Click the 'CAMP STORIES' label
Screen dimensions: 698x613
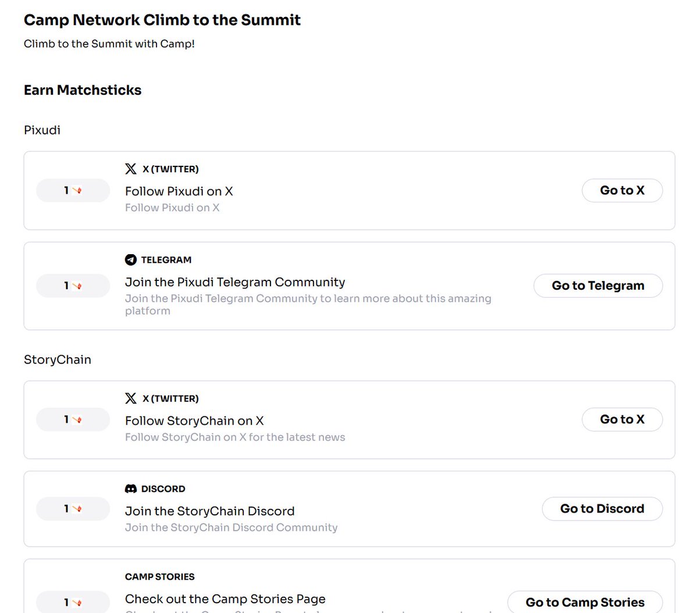point(160,577)
